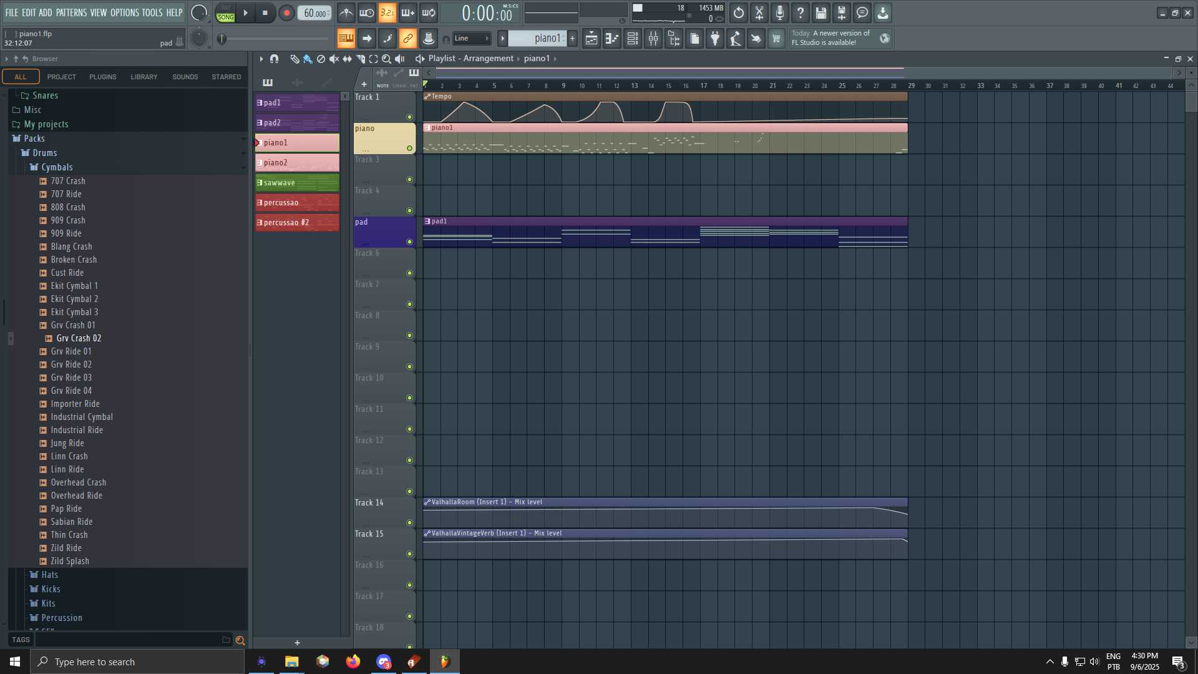
Task: Open the Channel rack view
Action: [x=632, y=39]
